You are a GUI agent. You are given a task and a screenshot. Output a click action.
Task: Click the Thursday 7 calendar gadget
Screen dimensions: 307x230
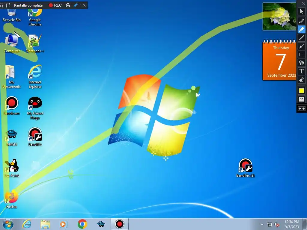pyautogui.click(x=279, y=60)
